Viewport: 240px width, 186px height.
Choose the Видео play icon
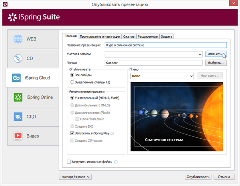[18, 136]
